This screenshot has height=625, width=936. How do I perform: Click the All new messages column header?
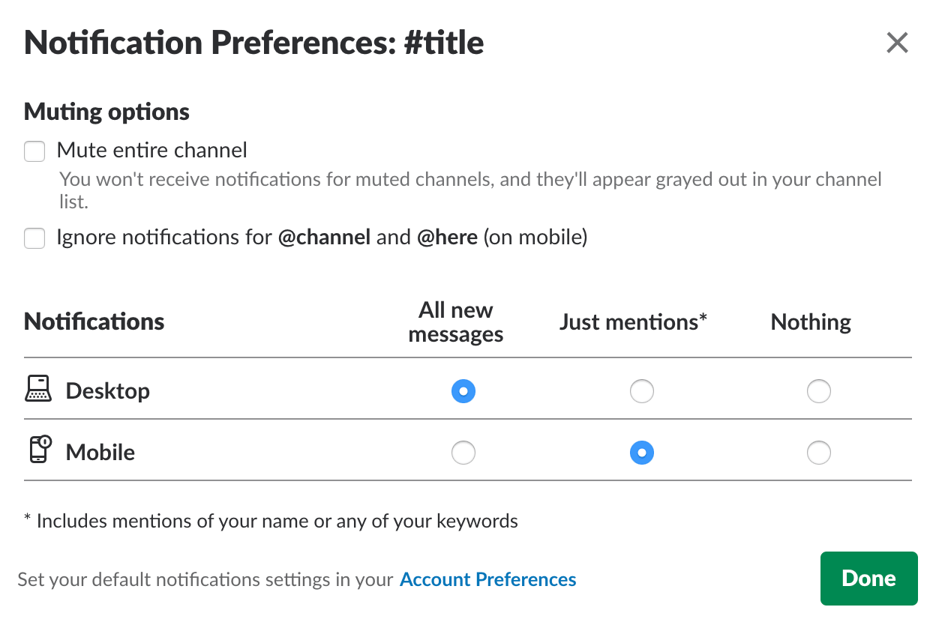456,322
